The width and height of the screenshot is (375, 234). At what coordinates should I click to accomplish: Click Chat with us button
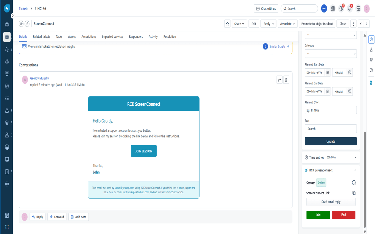click(x=266, y=9)
